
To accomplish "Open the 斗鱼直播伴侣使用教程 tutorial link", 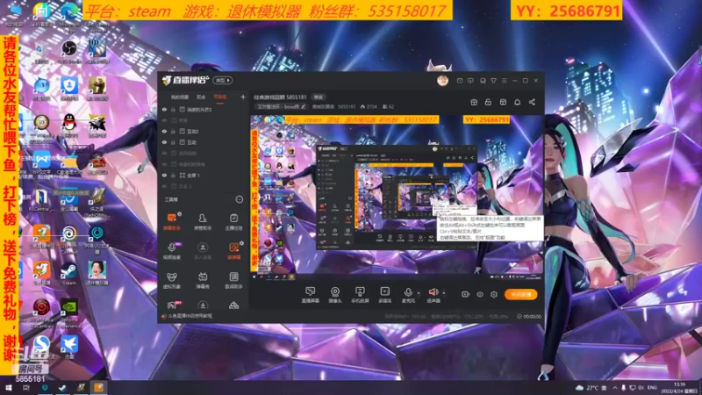I will (190, 316).
